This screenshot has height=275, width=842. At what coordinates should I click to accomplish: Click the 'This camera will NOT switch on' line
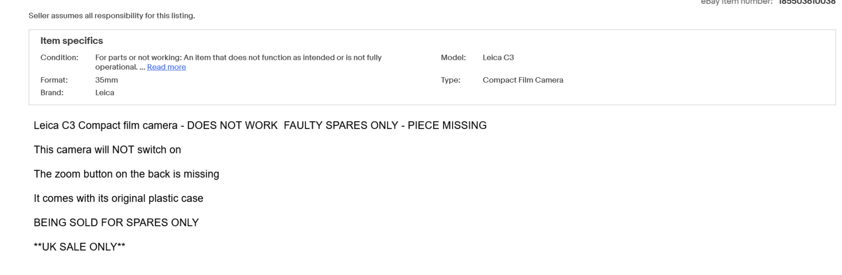pos(107,150)
